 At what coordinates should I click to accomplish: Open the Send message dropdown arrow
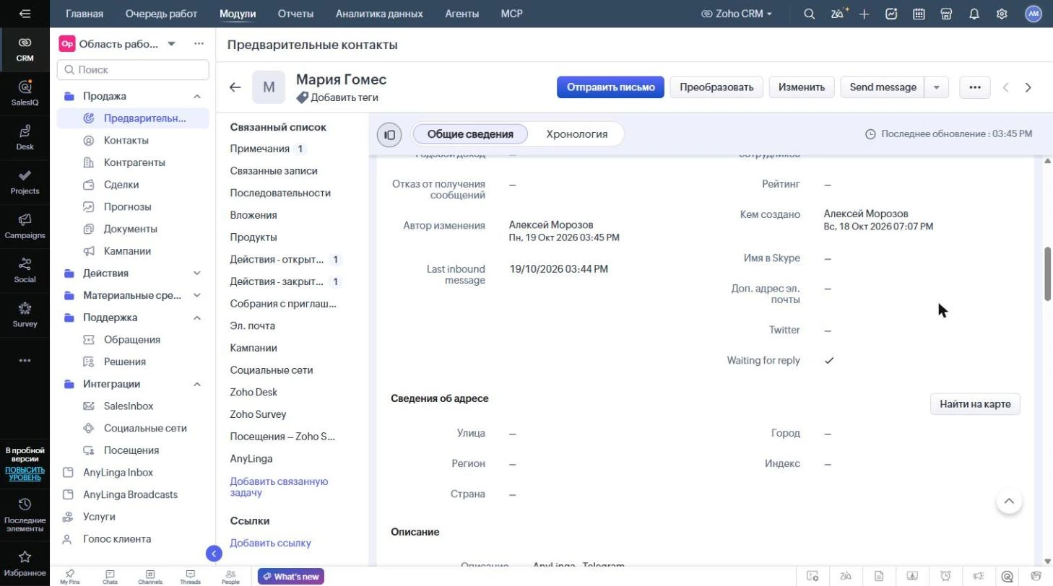[x=937, y=87]
